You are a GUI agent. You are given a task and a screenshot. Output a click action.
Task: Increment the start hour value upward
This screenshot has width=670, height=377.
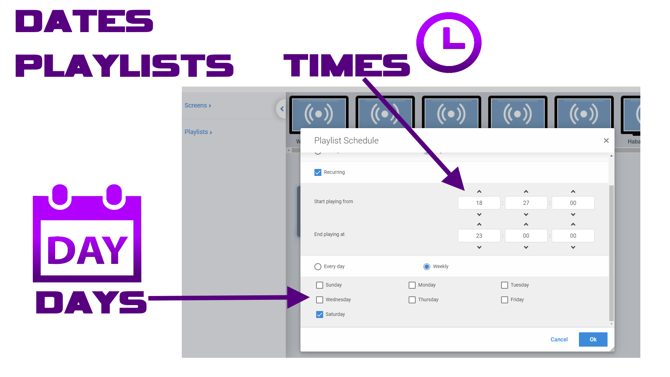479,192
